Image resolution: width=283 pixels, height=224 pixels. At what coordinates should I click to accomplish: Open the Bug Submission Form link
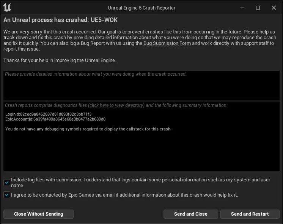pos(167,43)
